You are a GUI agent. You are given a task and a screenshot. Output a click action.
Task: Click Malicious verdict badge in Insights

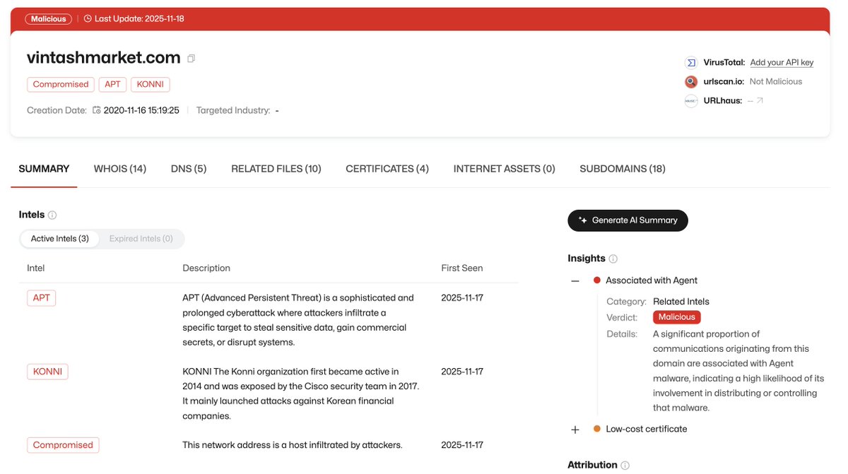pyautogui.click(x=677, y=317)
